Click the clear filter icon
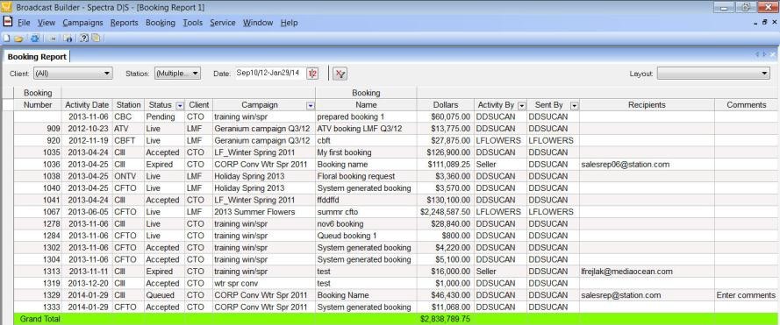780x325 pixels. tap(340, 74)
